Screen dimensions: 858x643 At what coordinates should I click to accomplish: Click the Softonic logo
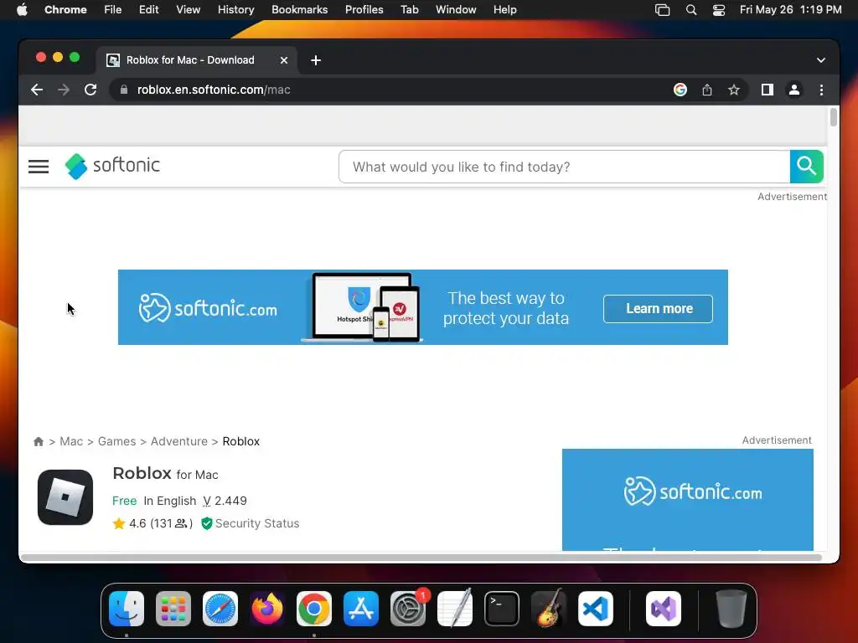coord(113,166)
